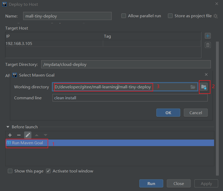Click the Command line input field
Image resolution: width=223 pixels, height=191 pixels.
point(130,98)
